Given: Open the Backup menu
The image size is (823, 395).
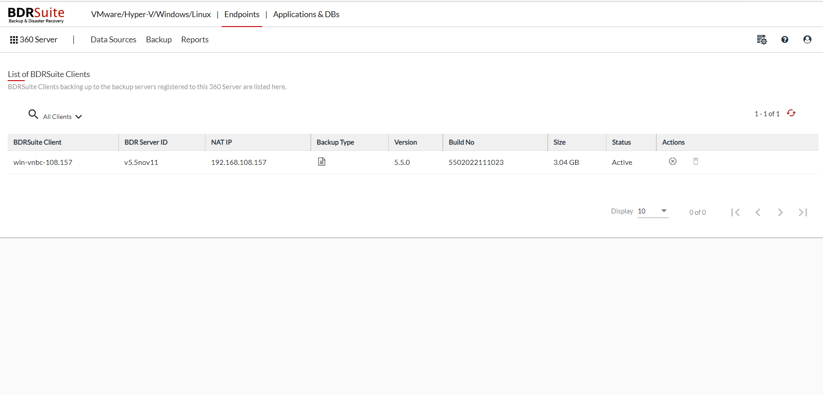Looking at the screenshot, I should pos(159,40).
